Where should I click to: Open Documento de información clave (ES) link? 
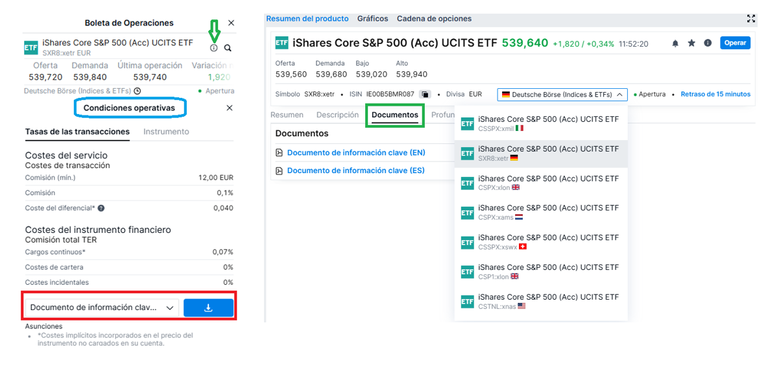tap(355, 171)
